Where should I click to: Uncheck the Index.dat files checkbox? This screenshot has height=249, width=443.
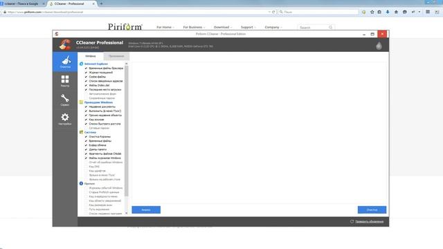point(86,85)
